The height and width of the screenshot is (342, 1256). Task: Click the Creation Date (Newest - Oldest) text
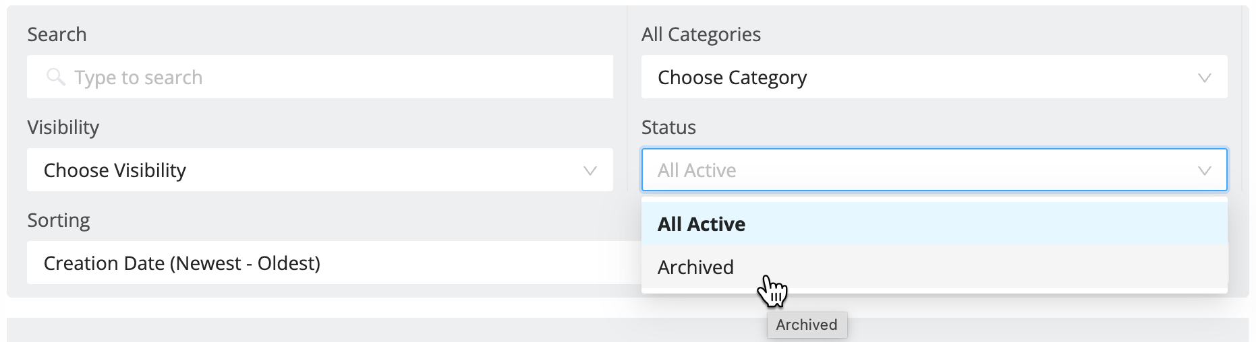tap(182, 263)
